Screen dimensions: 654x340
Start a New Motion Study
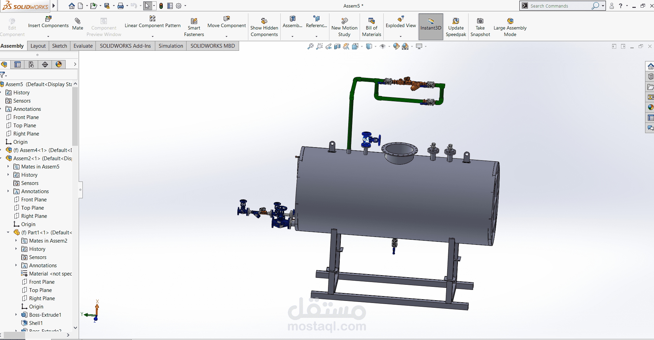pos(344,27)
